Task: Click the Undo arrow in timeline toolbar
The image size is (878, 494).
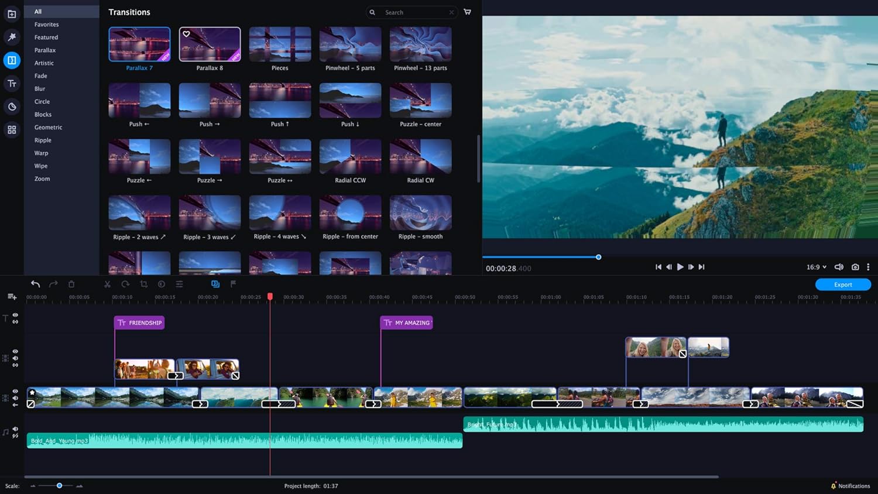Action: [36, 284]
